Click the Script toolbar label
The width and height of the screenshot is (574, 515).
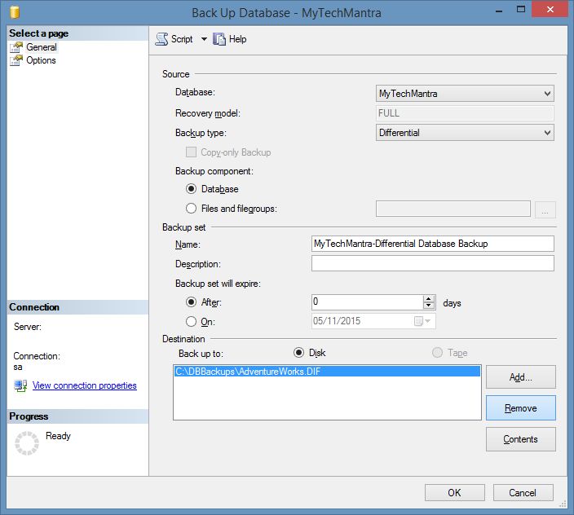point(182,39)
